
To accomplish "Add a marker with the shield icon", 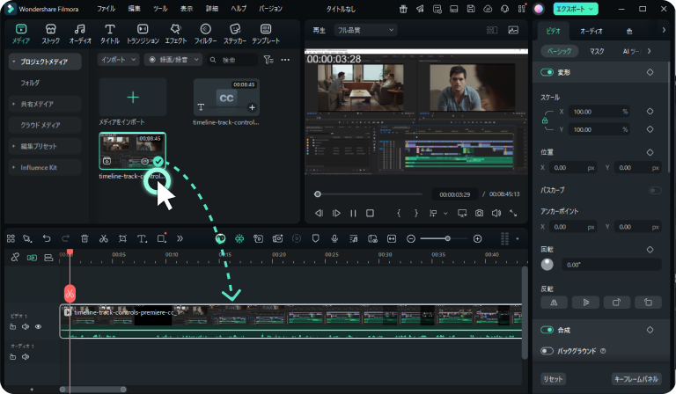I will (x=316, y=238).
